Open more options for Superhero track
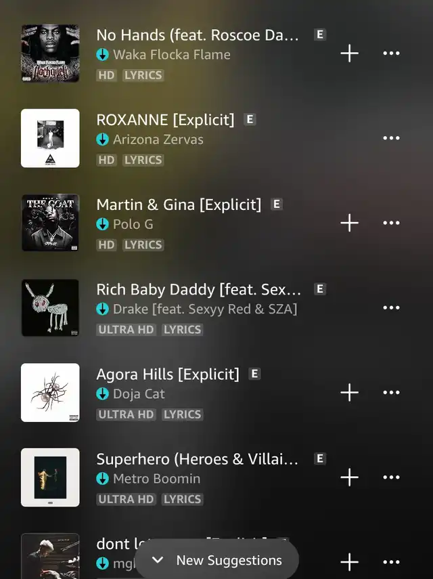Image resolution: width=433 pixels, height=579 pixels. (391, 477)
